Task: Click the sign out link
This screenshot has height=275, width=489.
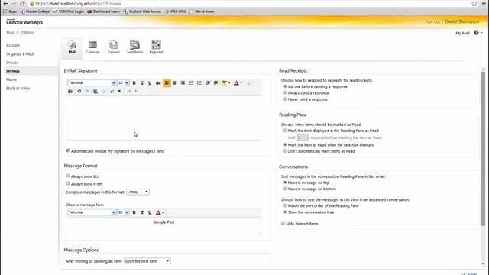Action: pos(433,21)
